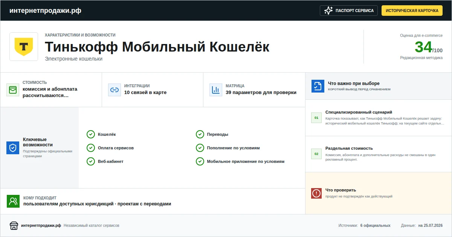Click the 02 badge for Раздельная стоимость
The width and height of the screenshot is (452, 237).
coord(316,154)
